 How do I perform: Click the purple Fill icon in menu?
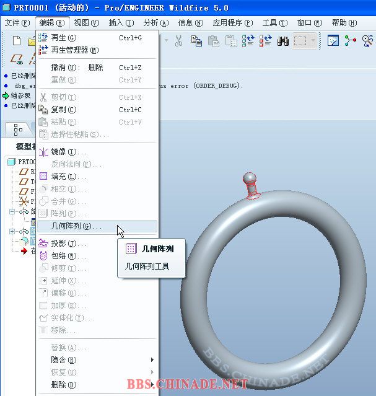point(43,176)
